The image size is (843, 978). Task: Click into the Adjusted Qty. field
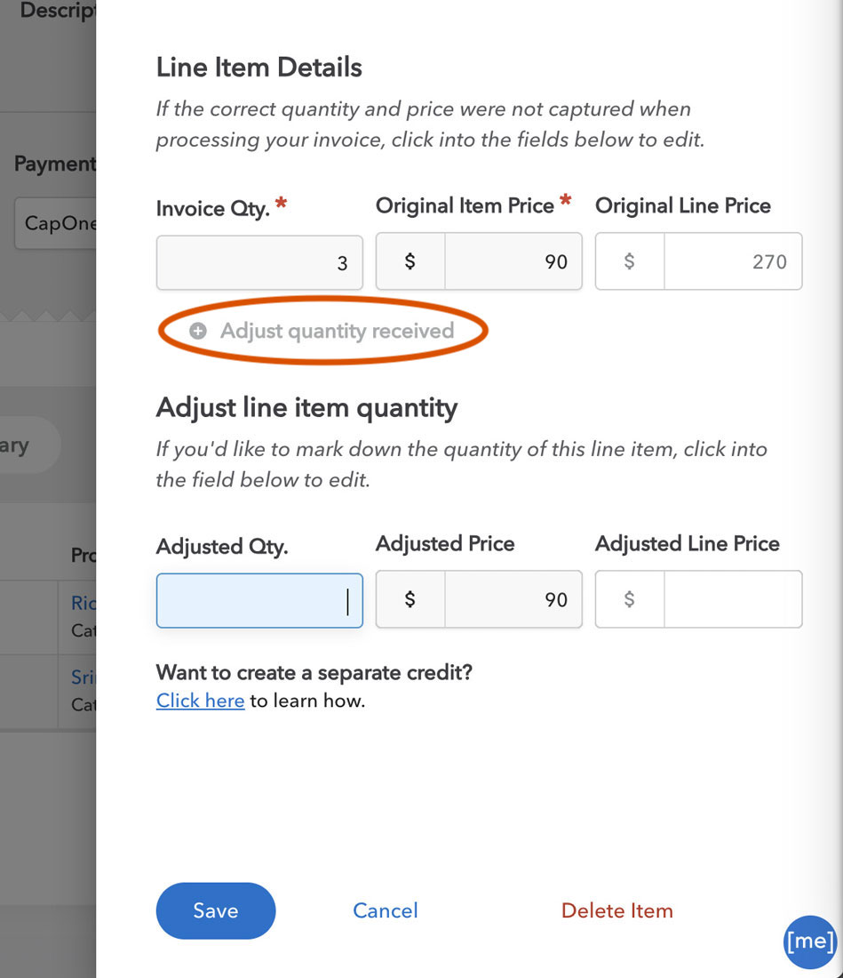click(x=259, y=601)
